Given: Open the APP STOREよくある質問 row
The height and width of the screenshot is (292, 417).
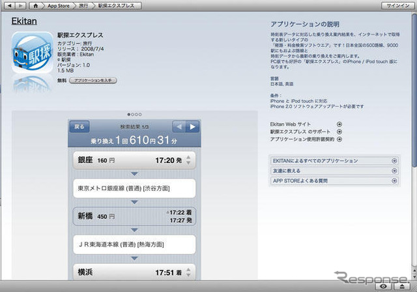Looking at the screenshot, I should 334,181.
